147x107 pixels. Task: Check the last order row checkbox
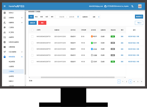click(x=32, y=62)
